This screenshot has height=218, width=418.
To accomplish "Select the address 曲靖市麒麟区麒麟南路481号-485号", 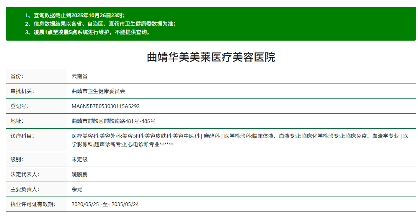I will tap(113, 121).
